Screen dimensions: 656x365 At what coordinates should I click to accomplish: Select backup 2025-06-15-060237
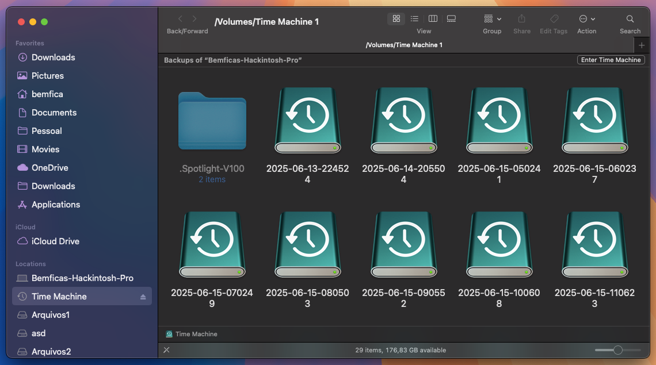point(594,120)
